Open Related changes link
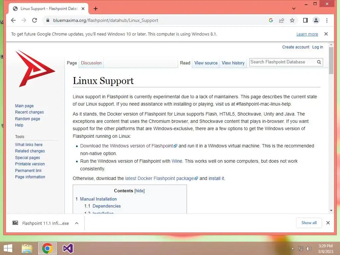The image size is (340, 255). tap(30, 151)
